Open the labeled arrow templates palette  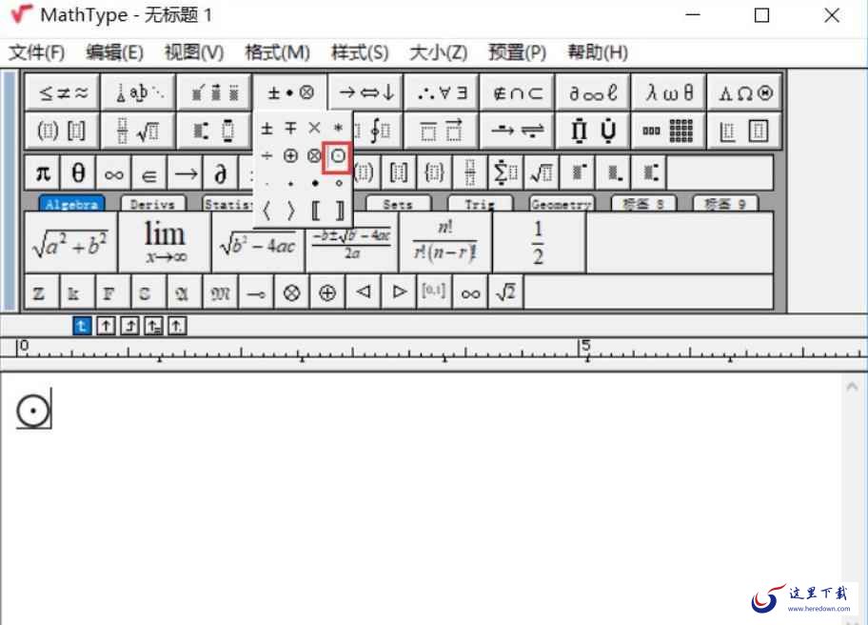pos(518,131)
